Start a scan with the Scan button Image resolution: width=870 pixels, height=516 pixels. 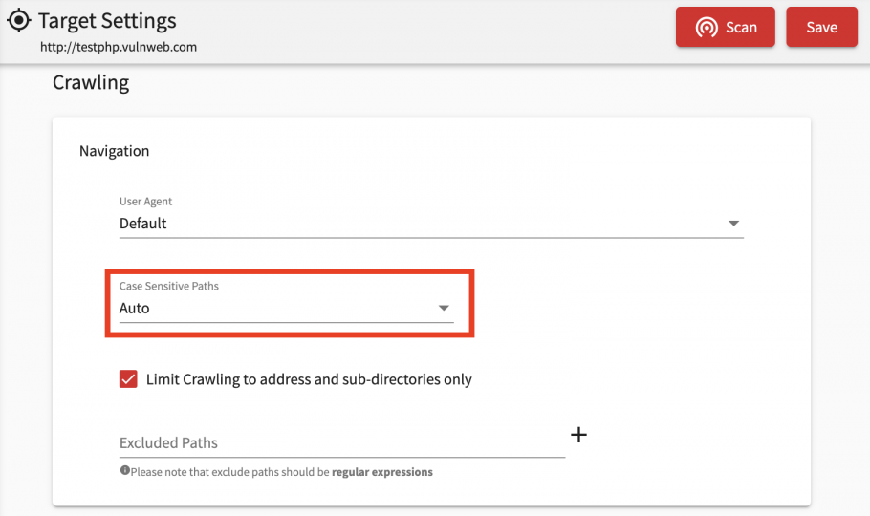pyautogui.click(x=726, y=27)
